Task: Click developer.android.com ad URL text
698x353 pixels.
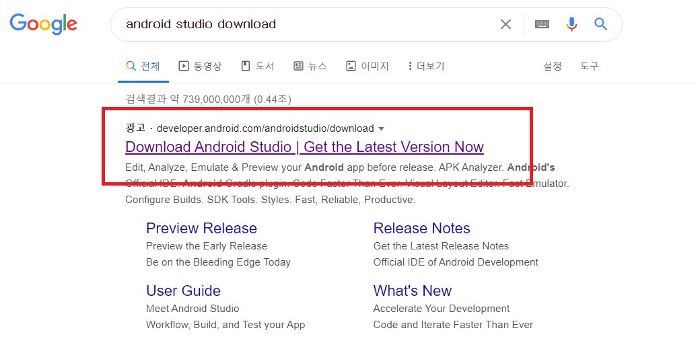Action: [x=265, y=128]
